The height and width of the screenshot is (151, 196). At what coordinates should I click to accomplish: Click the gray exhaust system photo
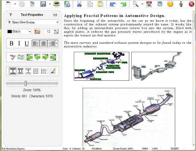pyautogui.click(x=156, y=66)
